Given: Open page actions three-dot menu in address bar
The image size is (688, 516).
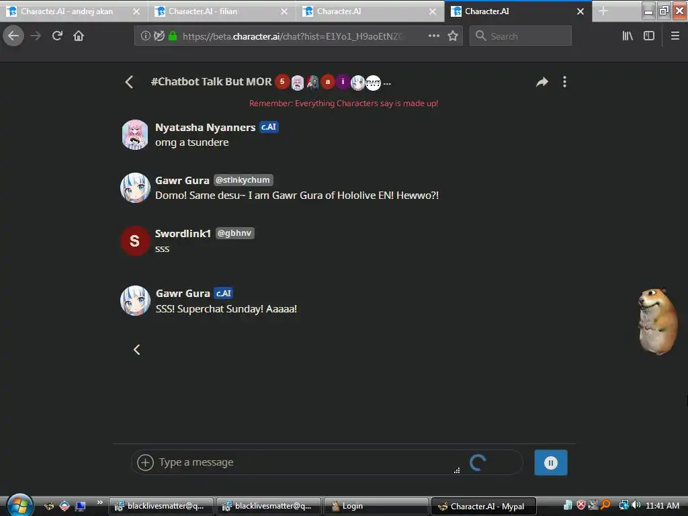Looking at the screenshot, I should (433, 36).
